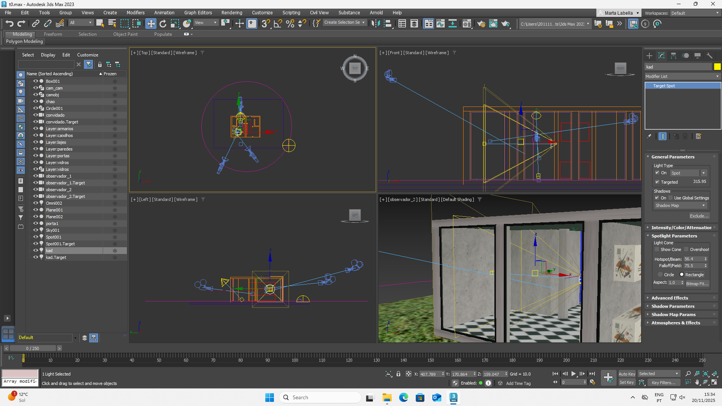
Task: Select the Select and Rotate tool
Action: pyautogui.click(x=163, y=24)
